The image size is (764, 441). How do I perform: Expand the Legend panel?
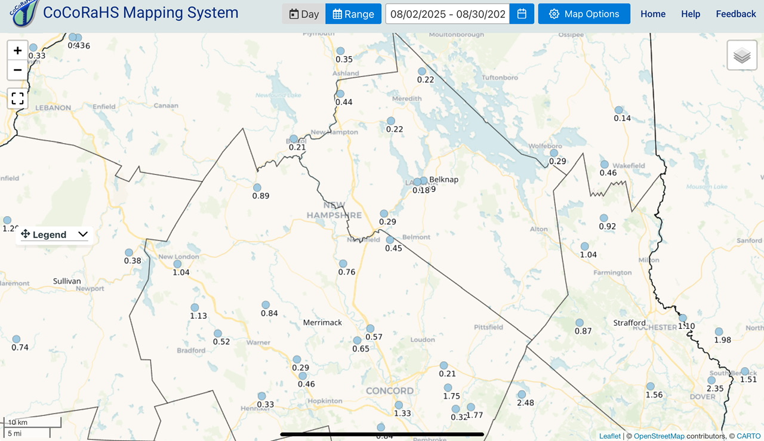tap(83, 235)
